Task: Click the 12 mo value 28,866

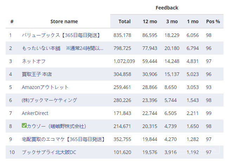Action: click(x=150, y=87)
